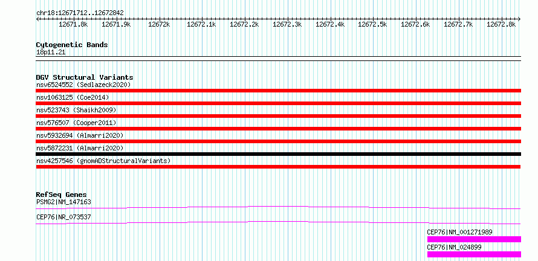Select variant label nsv5932694 (Almarri2020)
This screenshot has width=538, height=261.
80,135
